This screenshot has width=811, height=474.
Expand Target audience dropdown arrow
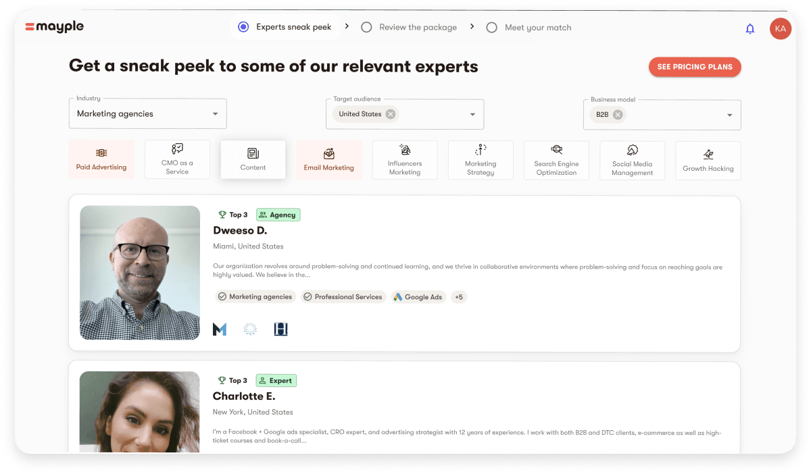[472, 114]
